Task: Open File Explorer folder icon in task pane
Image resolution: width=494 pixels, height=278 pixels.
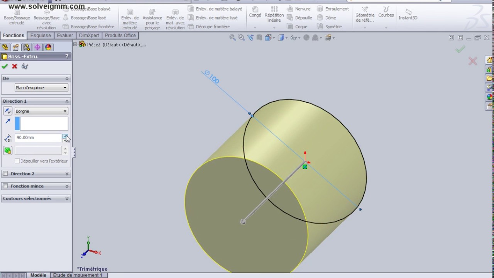Action: point(489,78)
